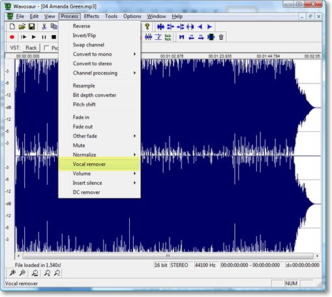
Task: Open the Effects menu
Action: point(91,16)
